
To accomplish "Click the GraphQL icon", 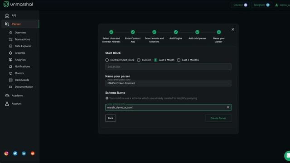I will coord(10,53).
